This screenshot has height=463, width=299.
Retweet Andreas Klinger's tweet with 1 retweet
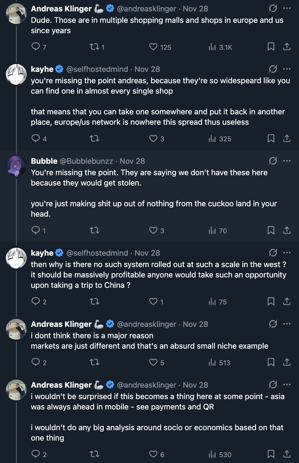click(97, 47)
